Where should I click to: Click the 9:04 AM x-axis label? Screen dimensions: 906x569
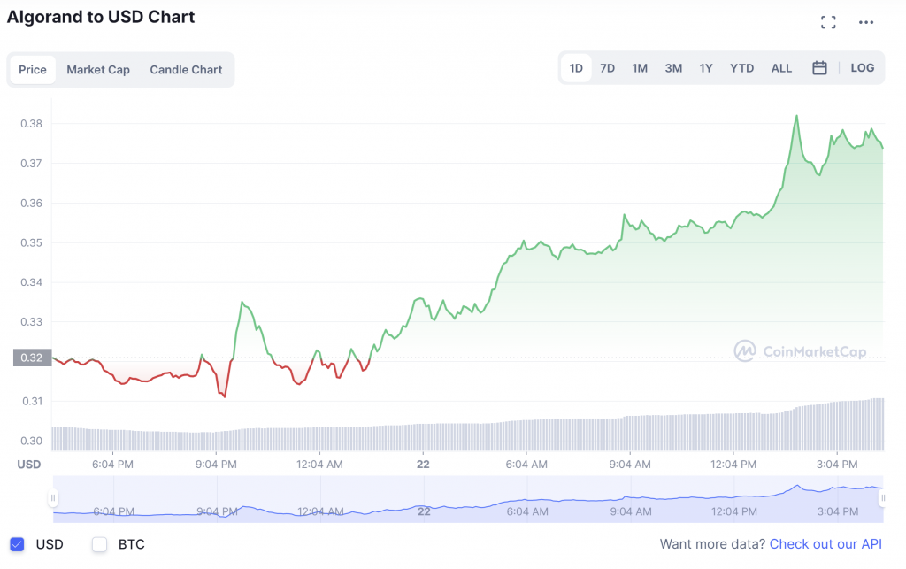click(x=630, y=465)
